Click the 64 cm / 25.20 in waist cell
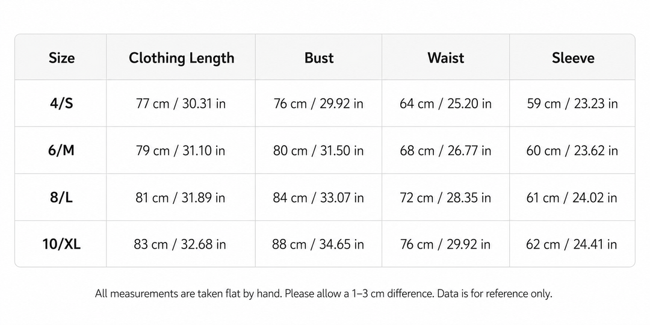Screen dimensions: 650x325 point(445,104)
